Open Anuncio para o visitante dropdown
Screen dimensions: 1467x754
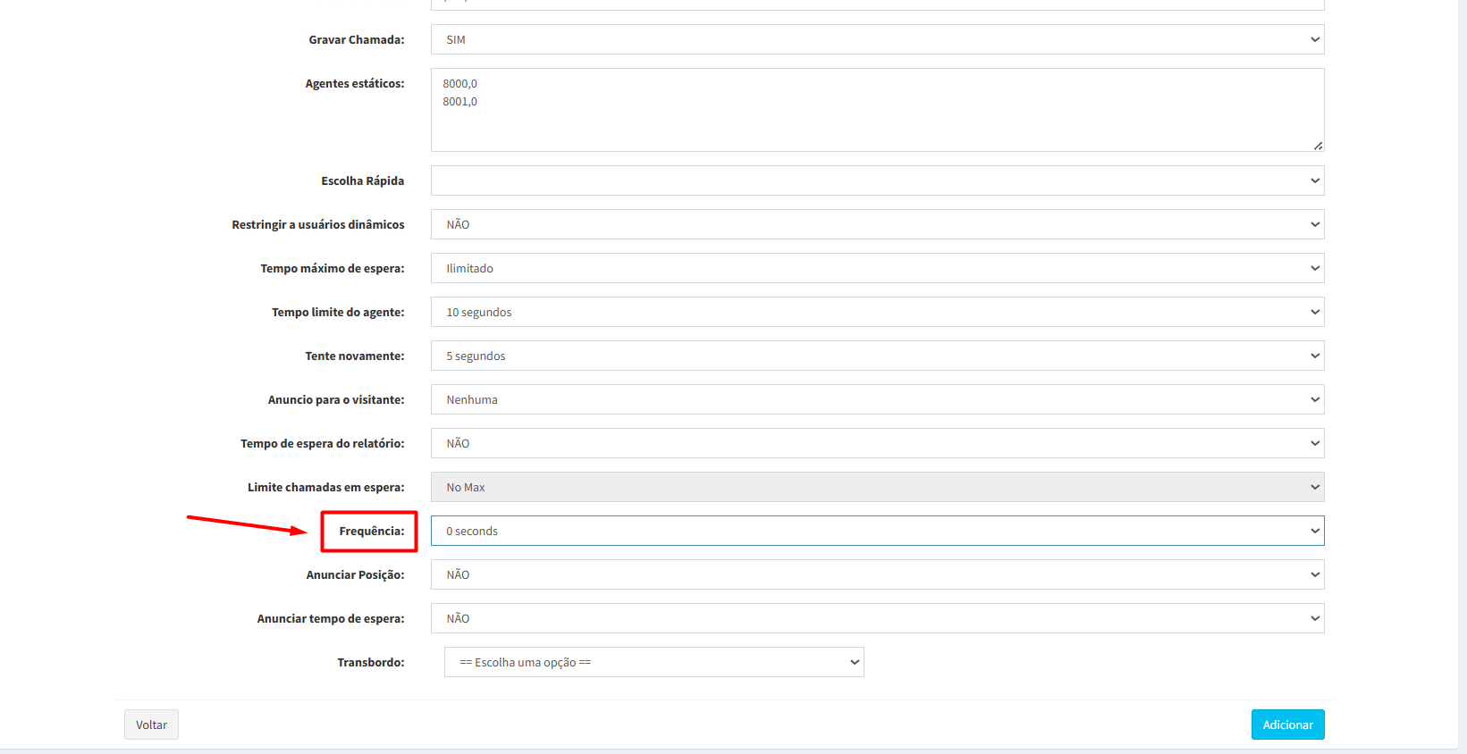(876, 399)
